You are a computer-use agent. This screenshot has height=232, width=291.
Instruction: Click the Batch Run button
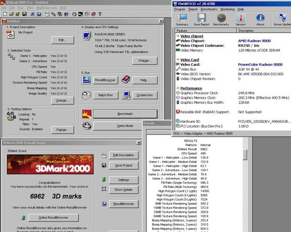[106, 95]
